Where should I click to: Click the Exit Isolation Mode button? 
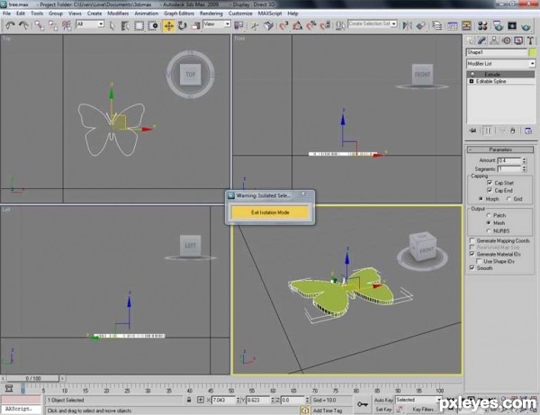point(270,212)
